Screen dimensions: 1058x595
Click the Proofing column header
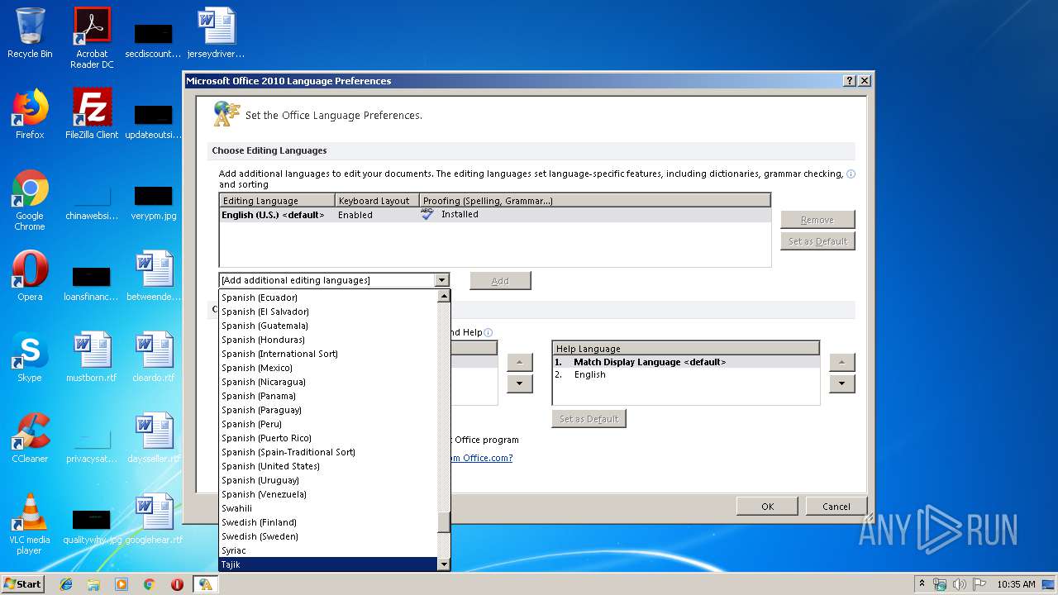tap(595, 201)
